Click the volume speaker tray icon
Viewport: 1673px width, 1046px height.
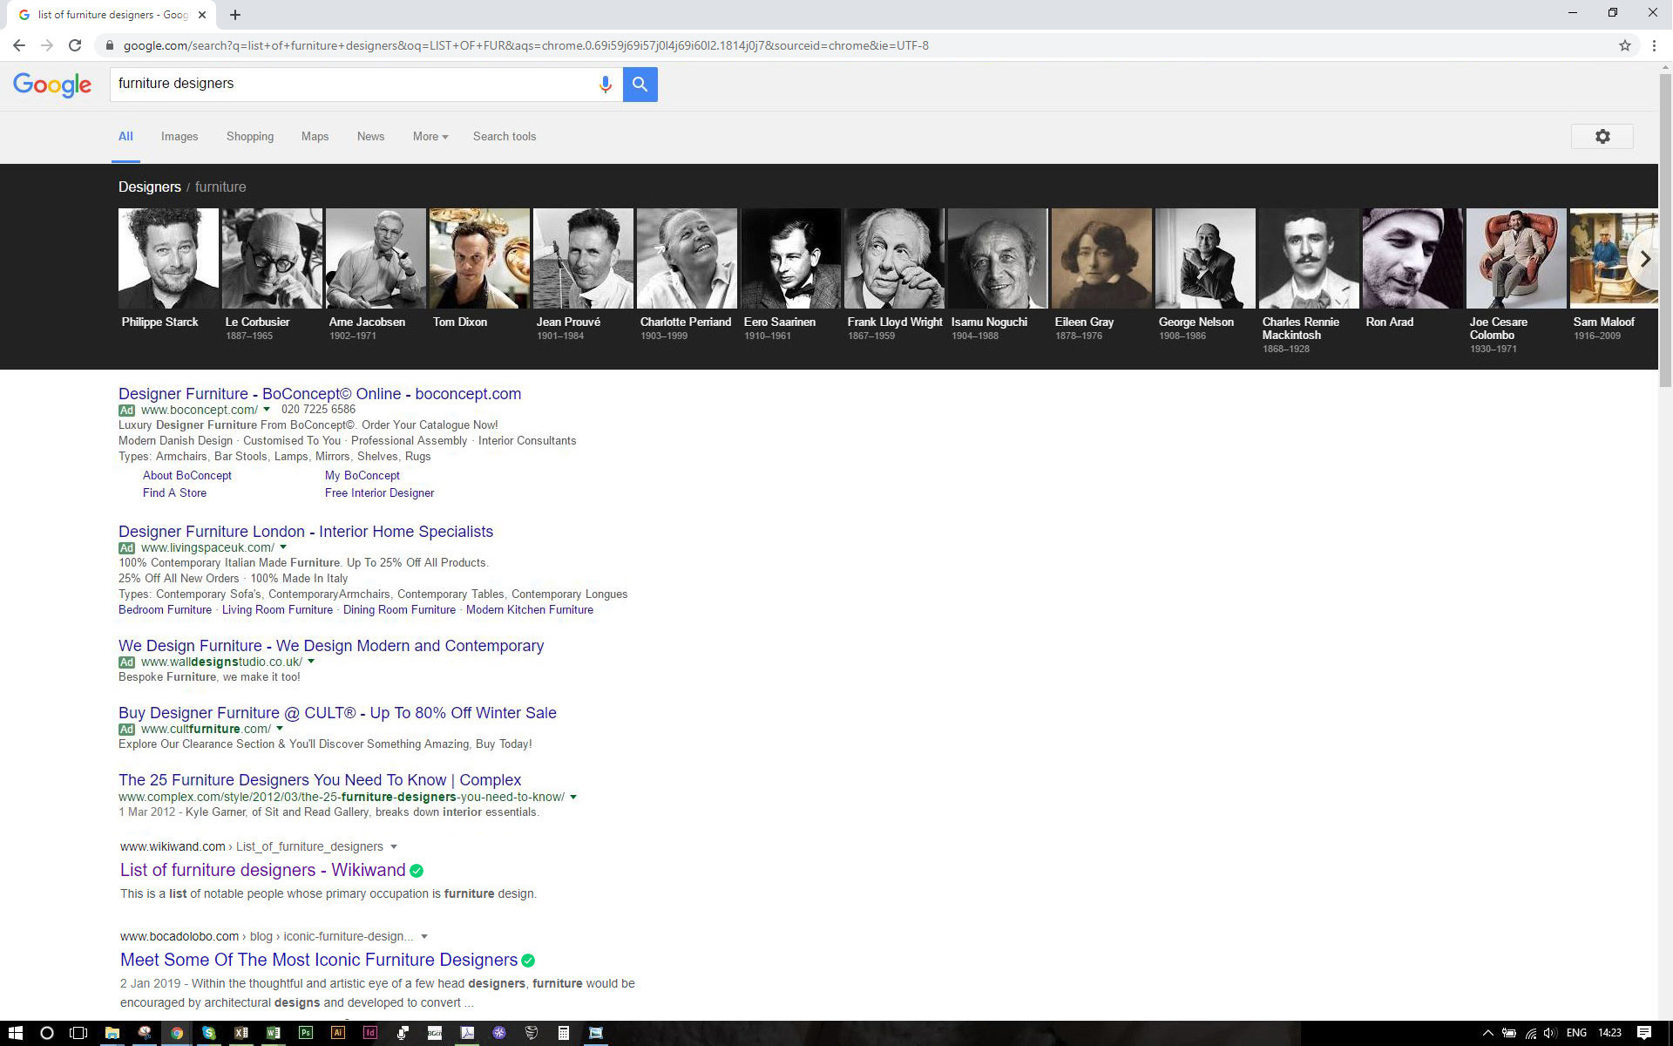[1550, 1033]
